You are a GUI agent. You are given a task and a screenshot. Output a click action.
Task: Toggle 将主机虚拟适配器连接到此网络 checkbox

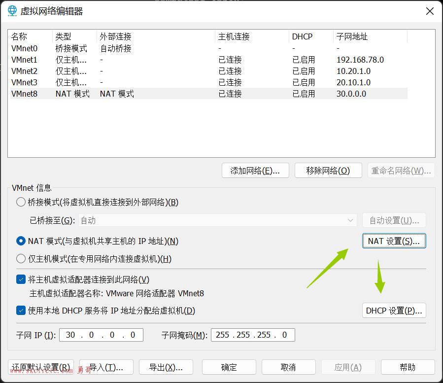21,279
